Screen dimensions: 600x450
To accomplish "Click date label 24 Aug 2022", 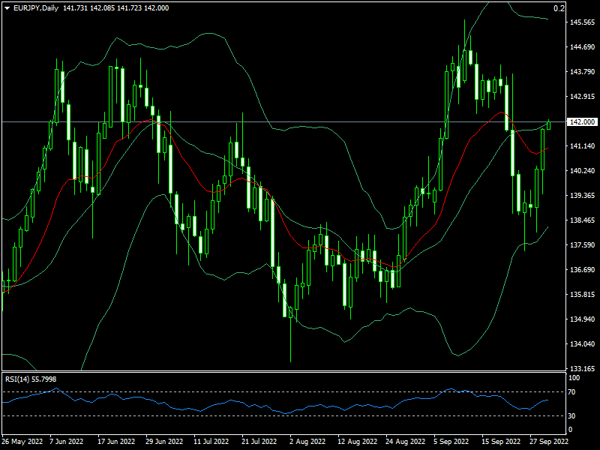I will pyautogui.click(x=405, y=442).
